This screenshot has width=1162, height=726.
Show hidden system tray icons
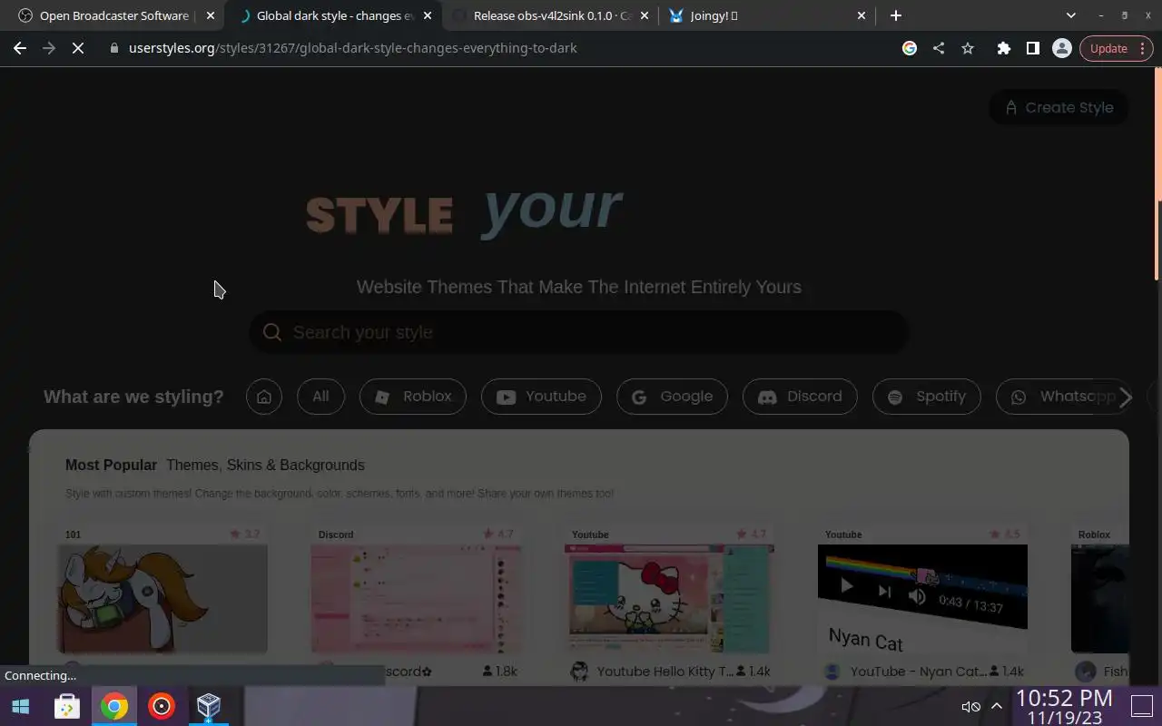[x=996, y=706]
